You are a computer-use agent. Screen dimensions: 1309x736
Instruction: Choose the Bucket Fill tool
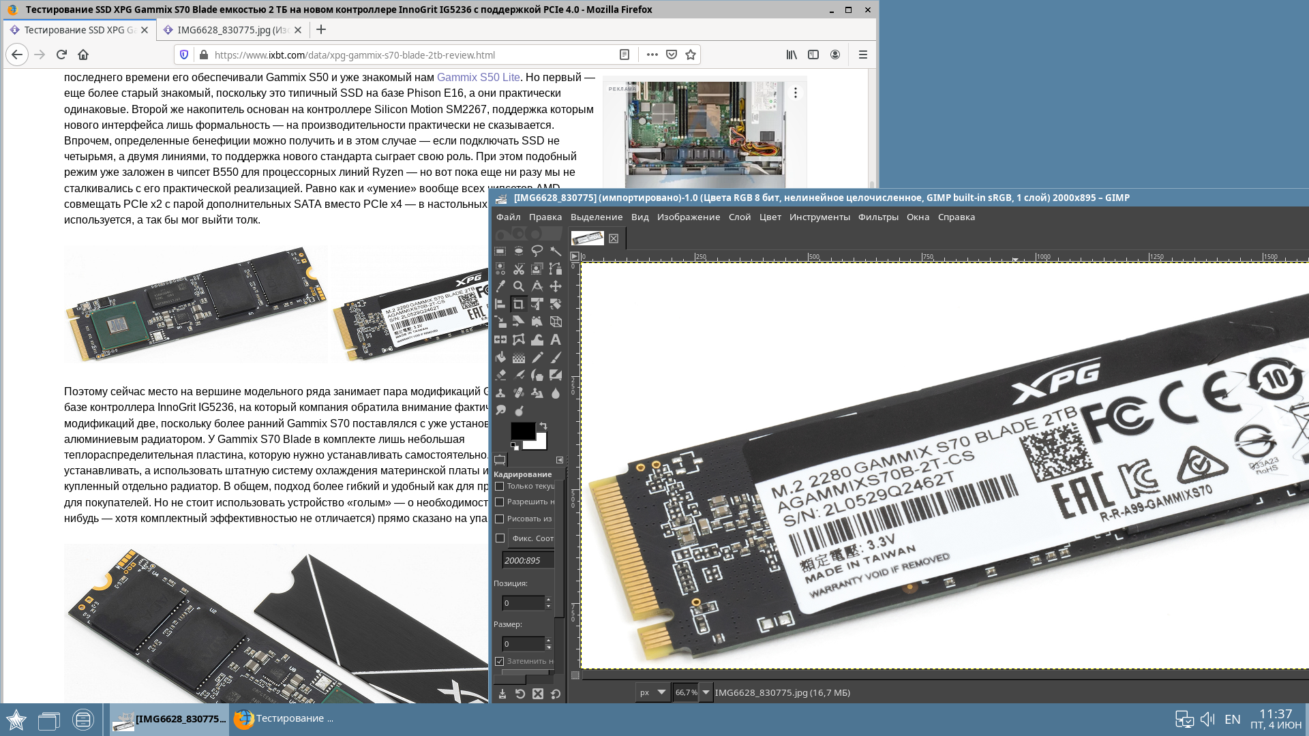tap(500, 357)
